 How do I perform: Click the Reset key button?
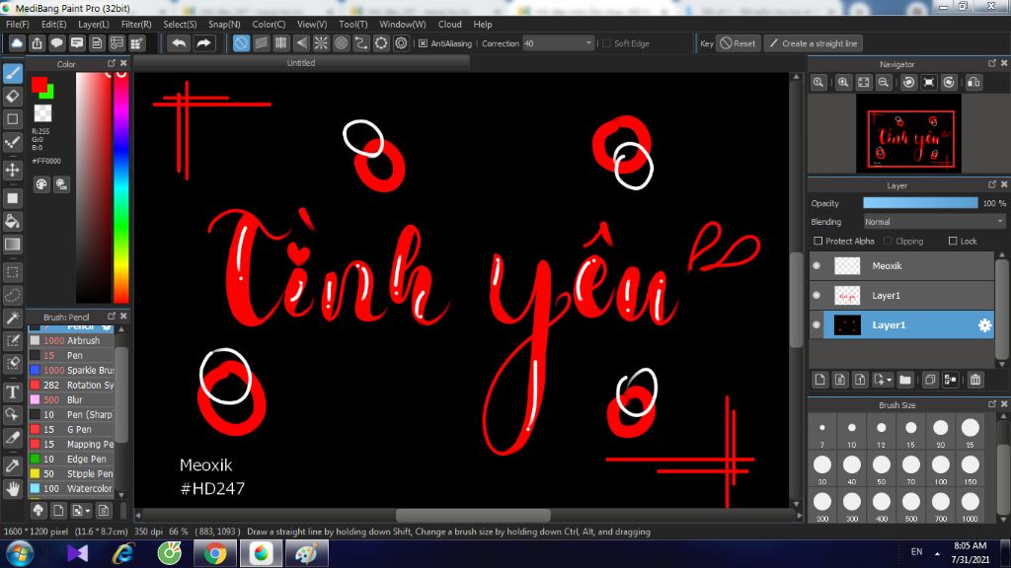point(739,43)
